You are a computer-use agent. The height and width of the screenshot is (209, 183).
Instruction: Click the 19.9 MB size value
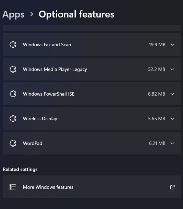coord(157,45)
